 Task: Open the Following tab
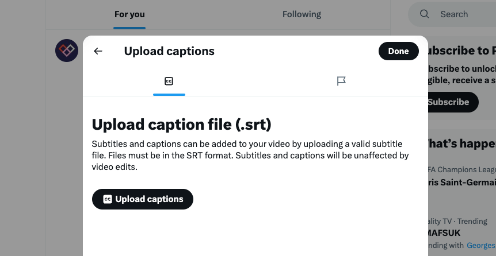[302, 14]
